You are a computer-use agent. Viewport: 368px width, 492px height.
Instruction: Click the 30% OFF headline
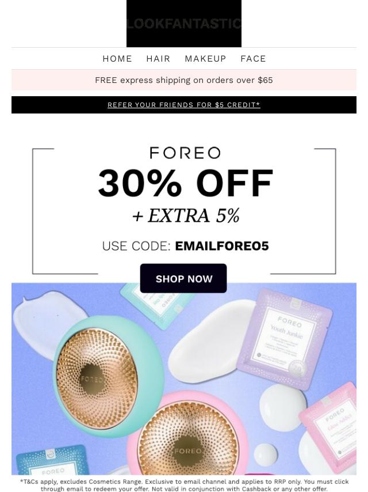[x=185, y=183]
